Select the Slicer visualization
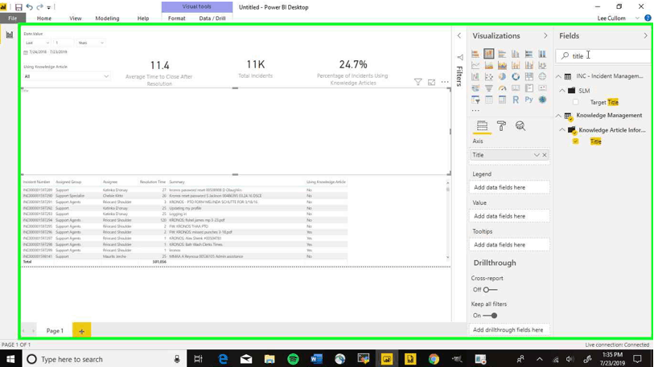This screenshot has height=367, width=654. [x=475, y=100]
